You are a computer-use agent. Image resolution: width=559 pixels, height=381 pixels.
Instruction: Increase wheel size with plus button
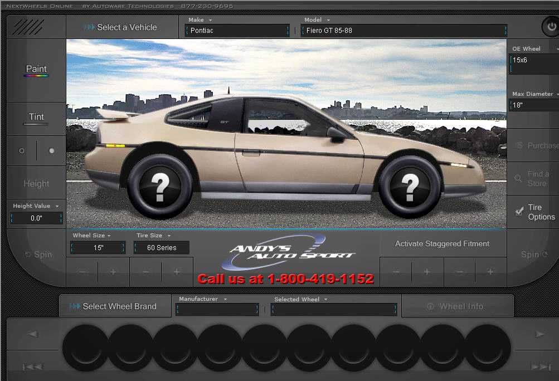pyautogui.click(x=113, y=272)
